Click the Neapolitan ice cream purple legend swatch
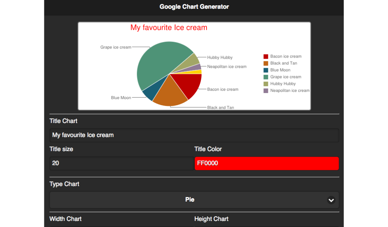The width and height of the screenshot is (388, 227). point(266,90)
